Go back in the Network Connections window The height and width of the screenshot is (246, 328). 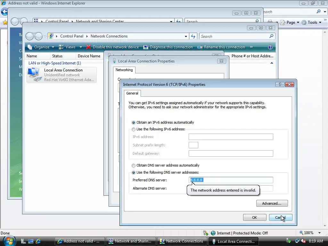click(x=29, y=37)
